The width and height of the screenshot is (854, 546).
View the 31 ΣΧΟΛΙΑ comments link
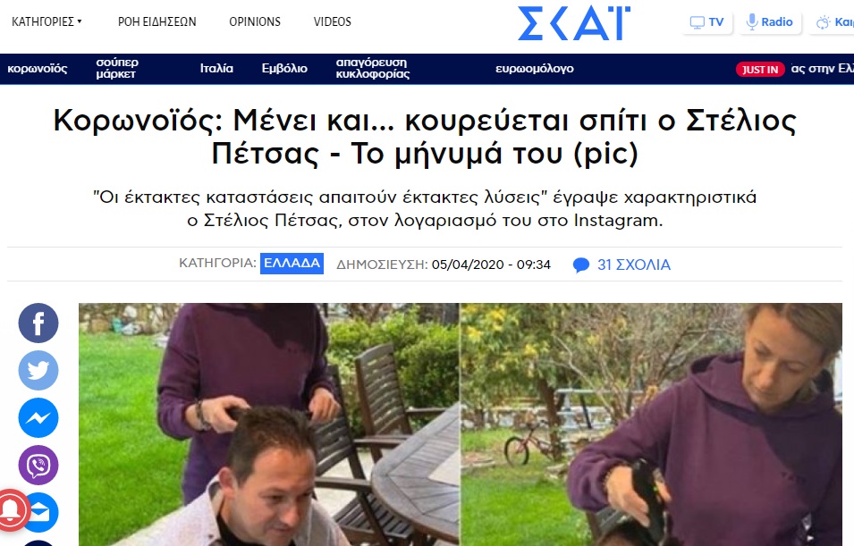[634, 265]
